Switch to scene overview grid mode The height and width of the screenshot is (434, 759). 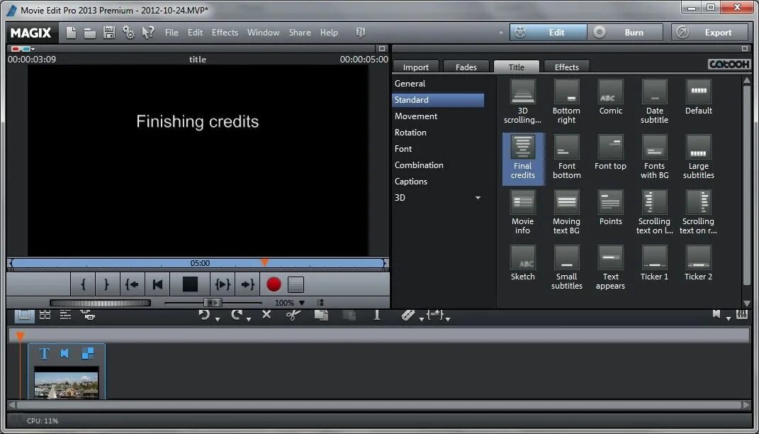tap(45, 314)
